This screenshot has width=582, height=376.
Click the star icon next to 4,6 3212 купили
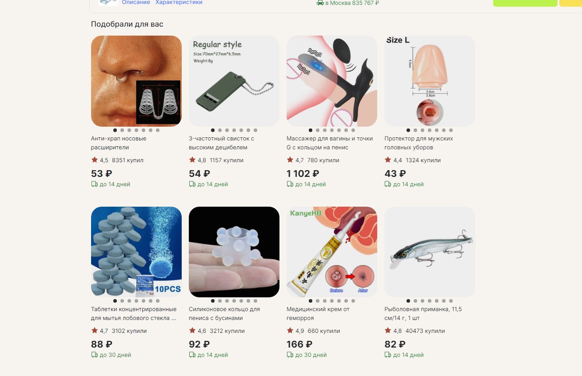(x=192, y=330)
